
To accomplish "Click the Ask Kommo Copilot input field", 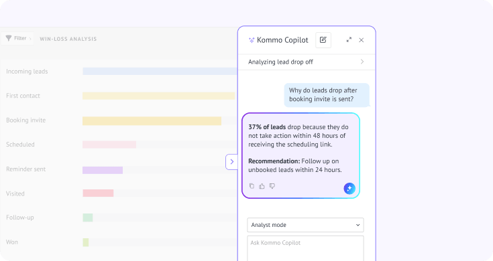I will [306, 248].
